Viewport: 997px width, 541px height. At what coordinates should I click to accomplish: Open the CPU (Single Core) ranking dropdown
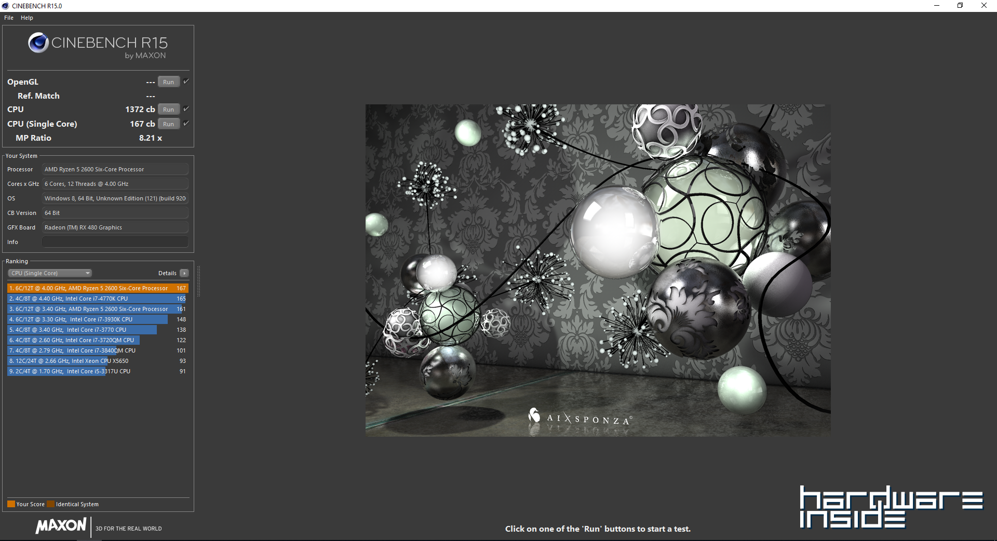(50, 273)
